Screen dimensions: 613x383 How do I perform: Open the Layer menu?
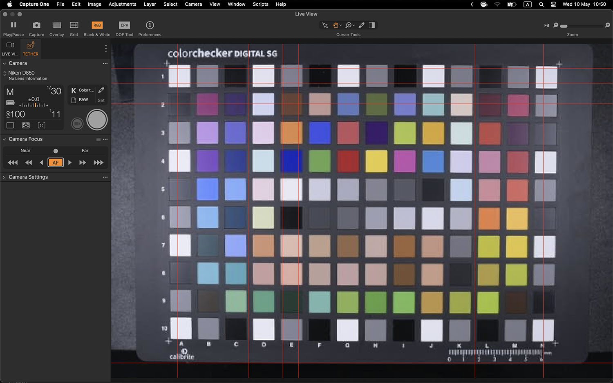click(150, 4)
